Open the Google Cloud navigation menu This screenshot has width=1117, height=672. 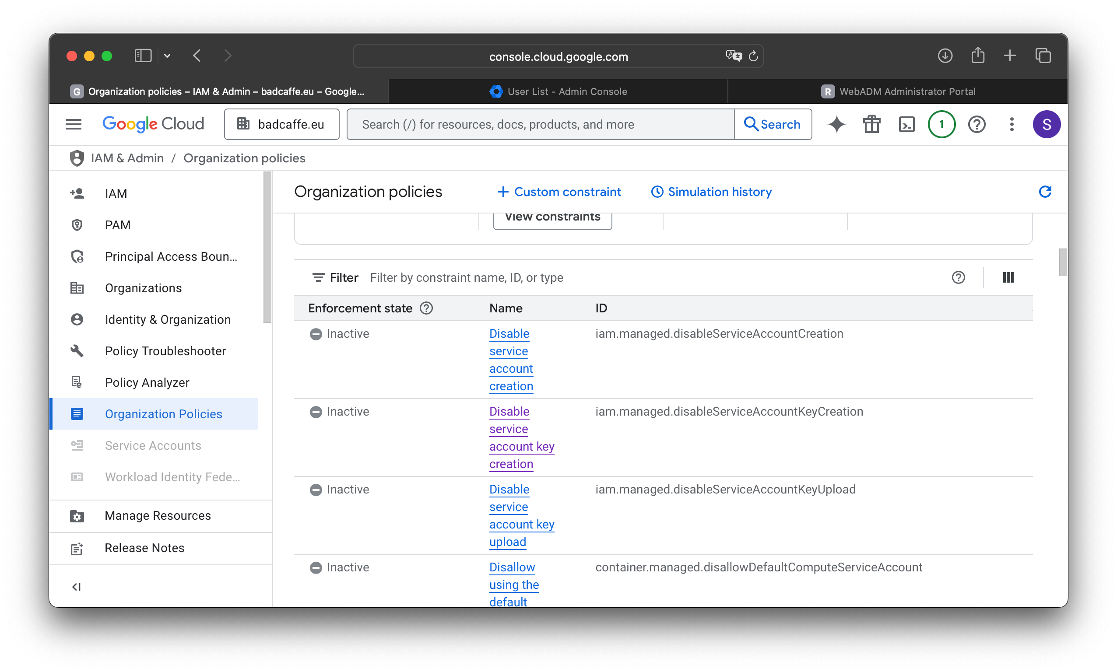[74, 124]
